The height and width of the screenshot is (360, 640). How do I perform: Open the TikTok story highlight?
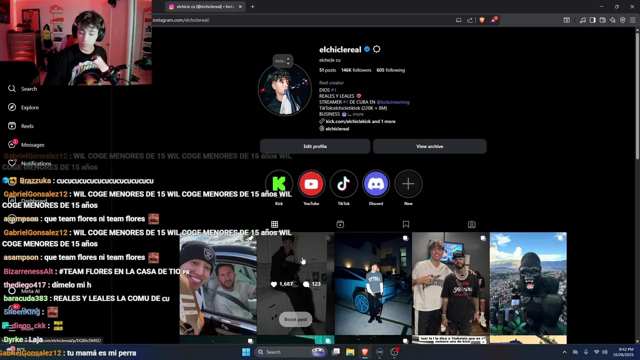(x=343, y=184)
